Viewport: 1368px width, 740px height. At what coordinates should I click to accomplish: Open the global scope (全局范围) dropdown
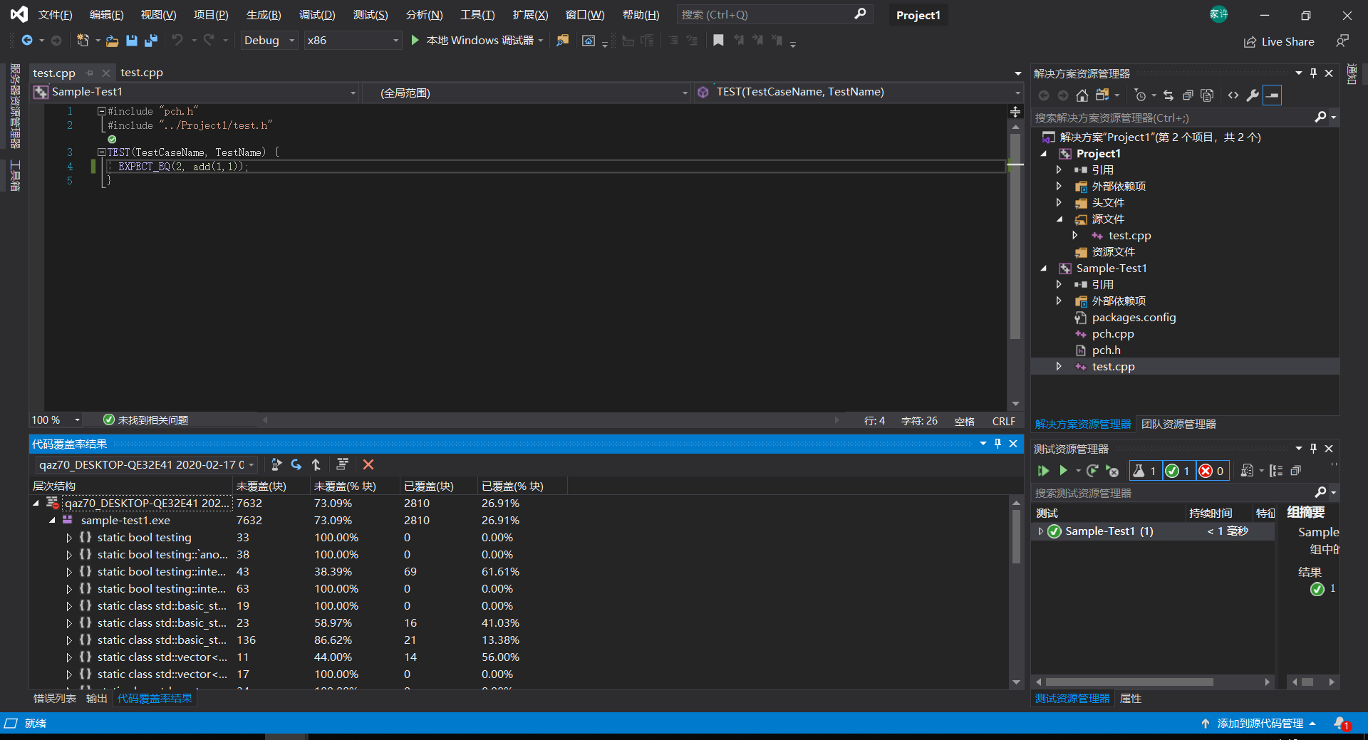[x=527, y=93]
